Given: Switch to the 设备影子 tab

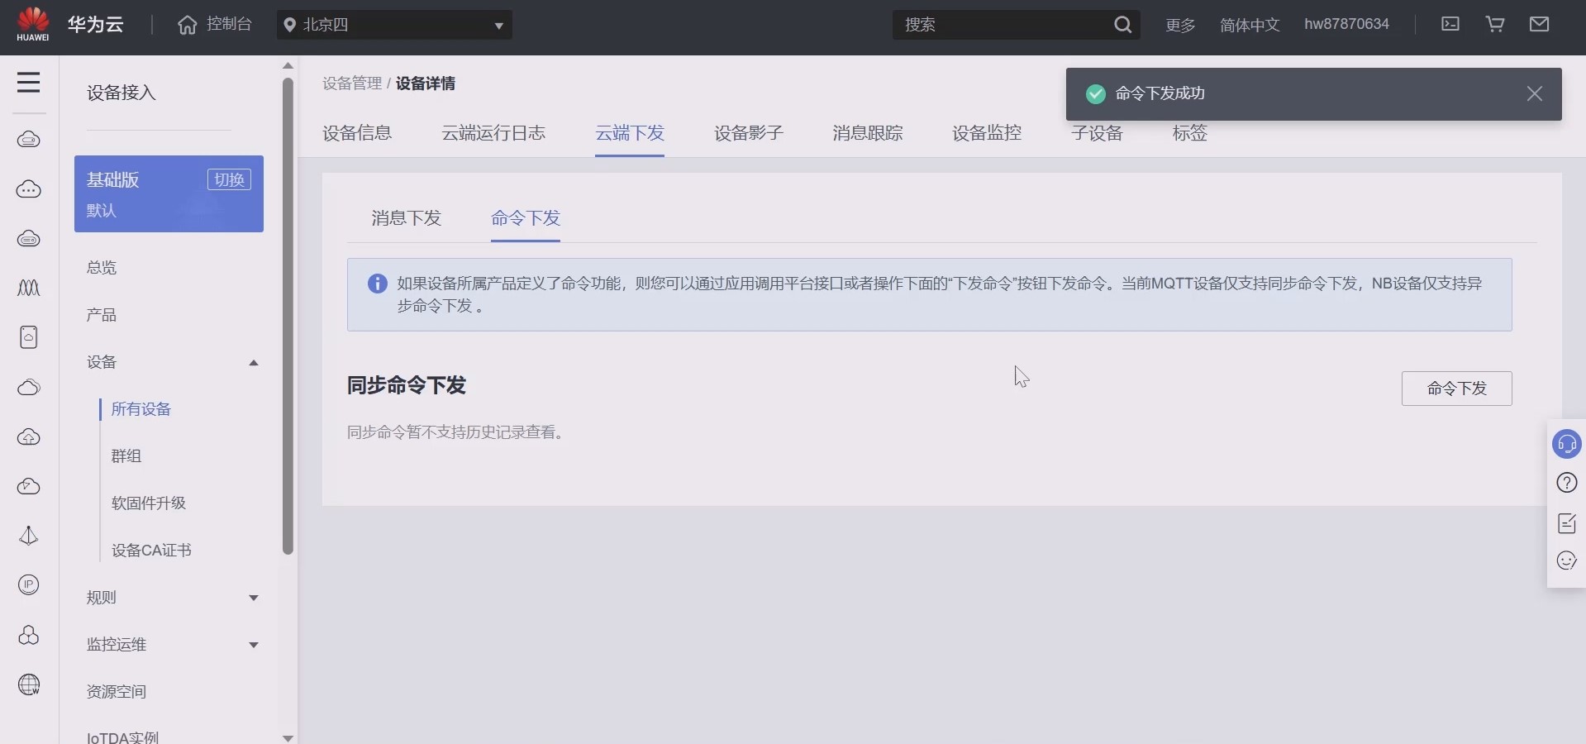Looking at the screenshot, I should [x=747, y=132].
